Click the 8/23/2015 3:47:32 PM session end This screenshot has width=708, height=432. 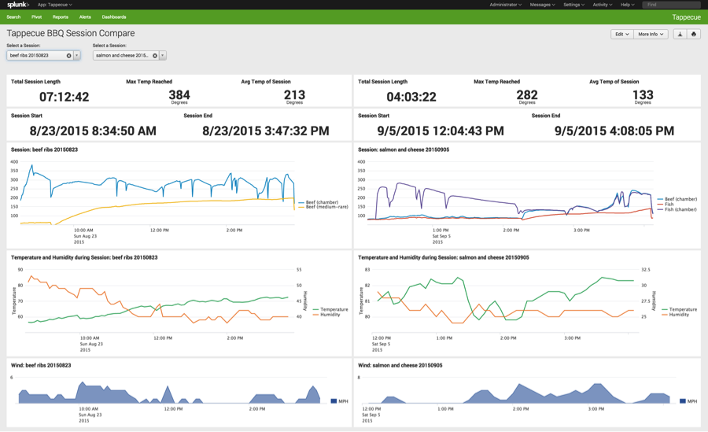[266, 131]
